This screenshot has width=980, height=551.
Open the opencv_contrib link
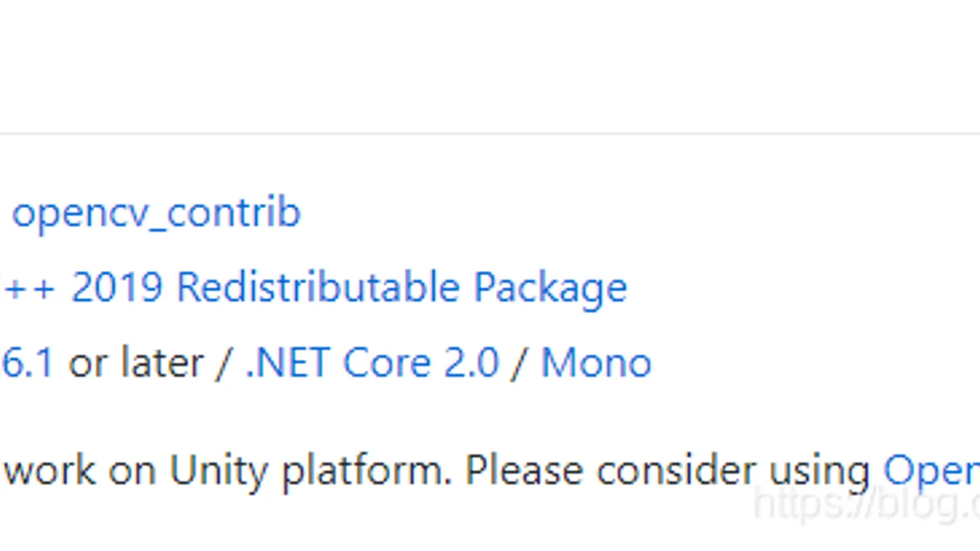(157, 214)
